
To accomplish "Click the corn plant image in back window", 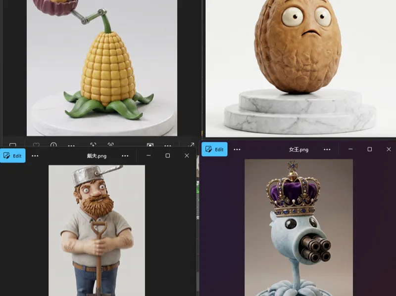I will pyautogui.click(x=102, y=68).
